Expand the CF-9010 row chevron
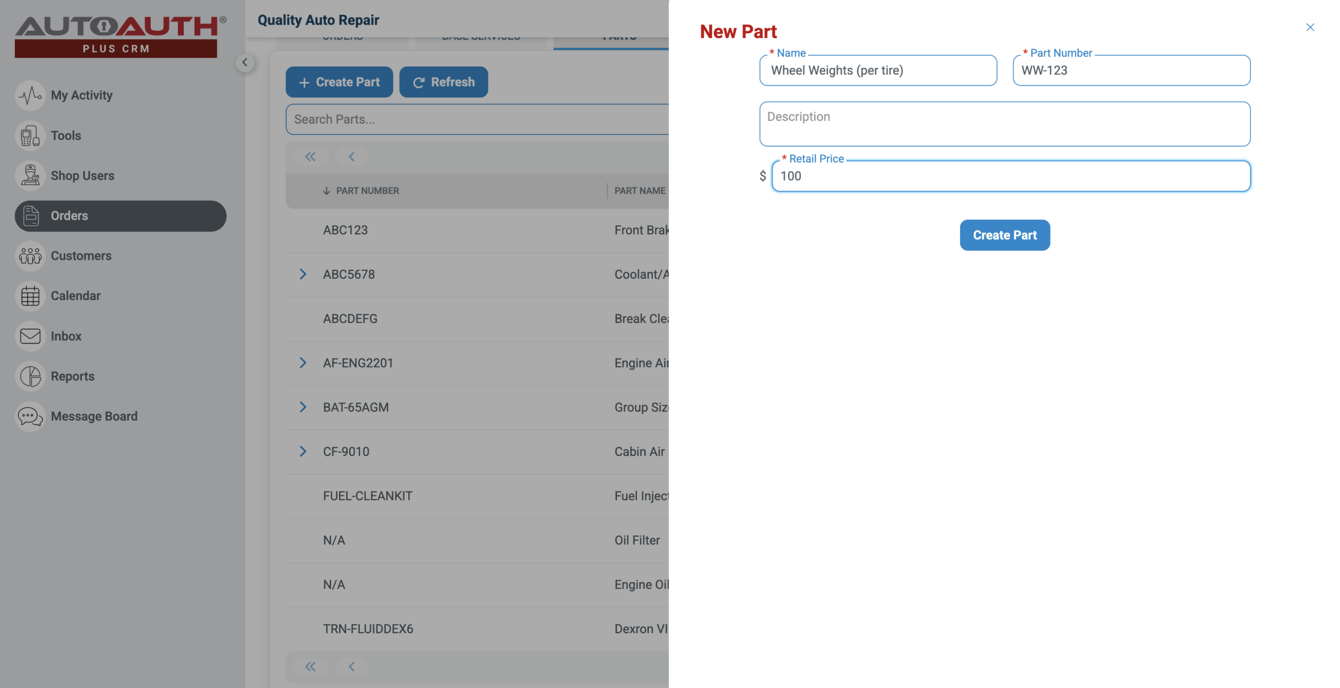 point(303,452)
